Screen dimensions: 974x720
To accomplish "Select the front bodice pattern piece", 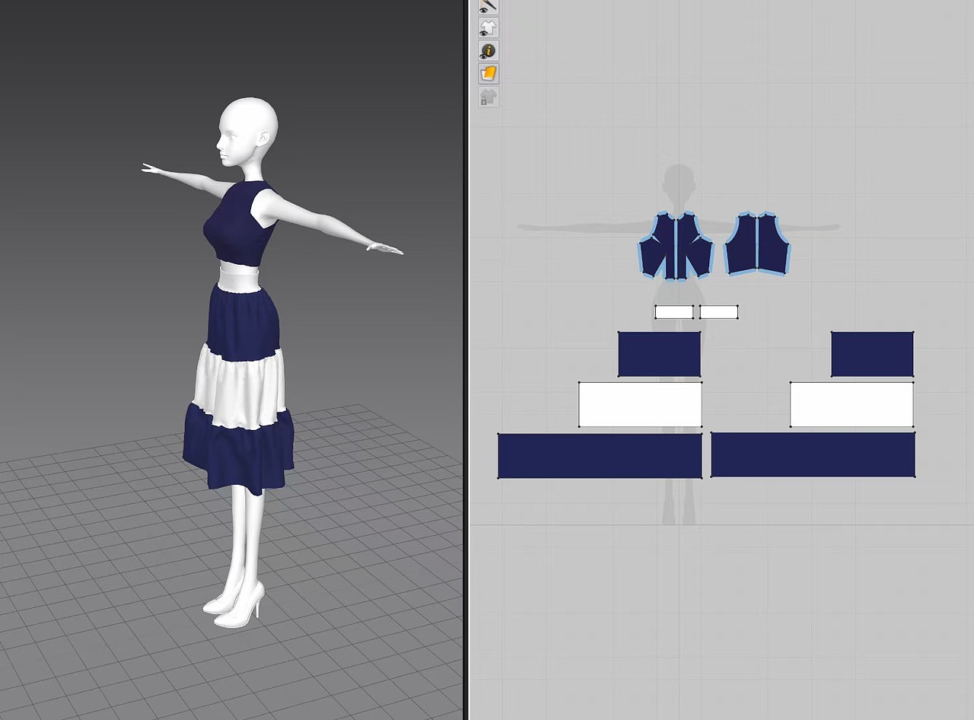I will pyautogui.click(x=676, y=246).
